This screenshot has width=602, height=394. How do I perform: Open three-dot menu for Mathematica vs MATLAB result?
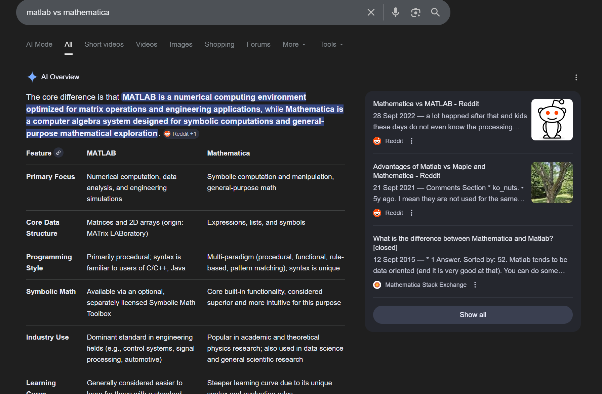coord(411,141)
